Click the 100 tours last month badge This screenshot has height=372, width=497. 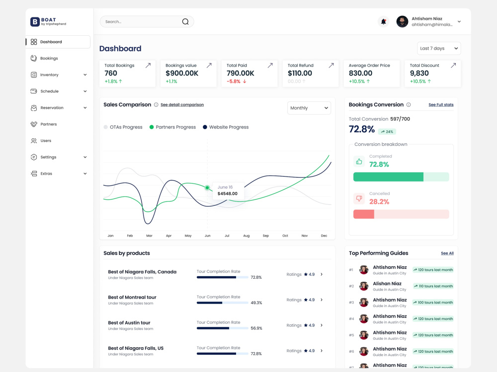click(x=433, y=303)
